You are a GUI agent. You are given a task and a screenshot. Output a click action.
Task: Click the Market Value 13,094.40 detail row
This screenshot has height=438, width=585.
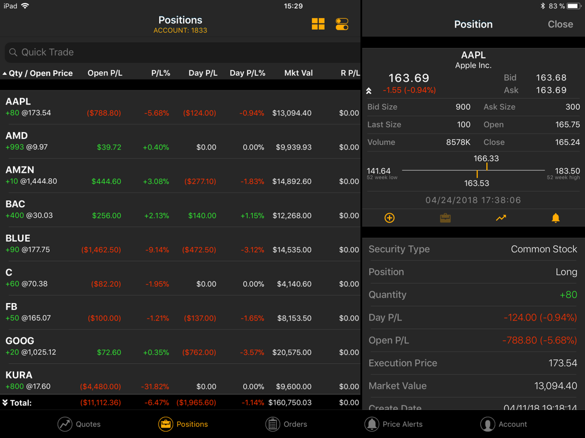pos(473,386)
